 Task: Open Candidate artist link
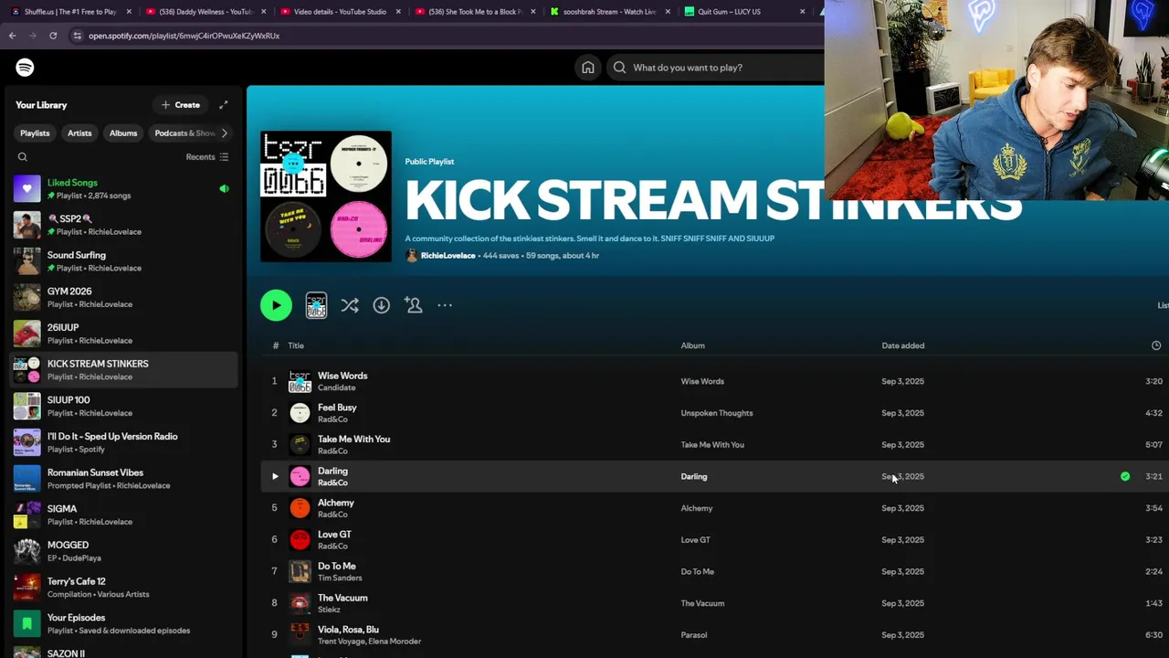click(x=336, y=387)
